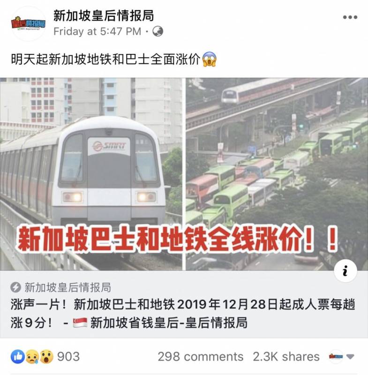This screenshot has height=375, width=368.
Task: Click the globe public audience icon
Action: coord(158,31)
